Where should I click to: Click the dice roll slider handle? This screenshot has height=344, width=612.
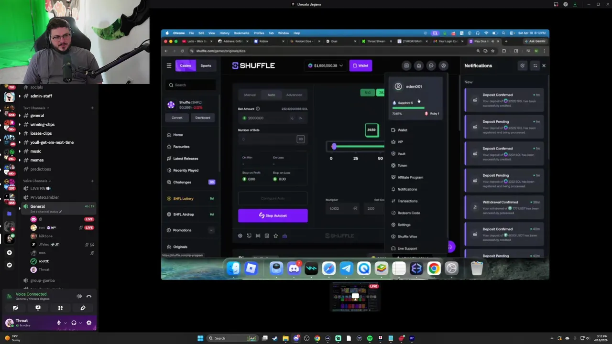334,146
